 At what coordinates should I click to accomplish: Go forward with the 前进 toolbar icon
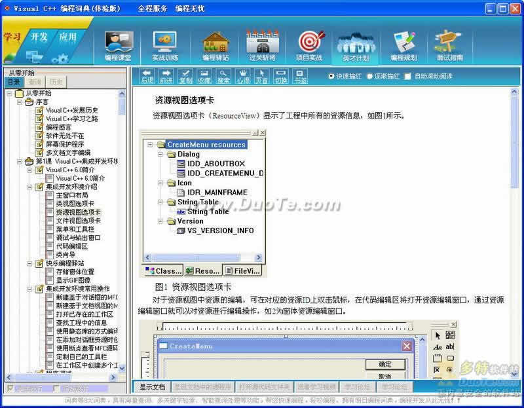166,76
